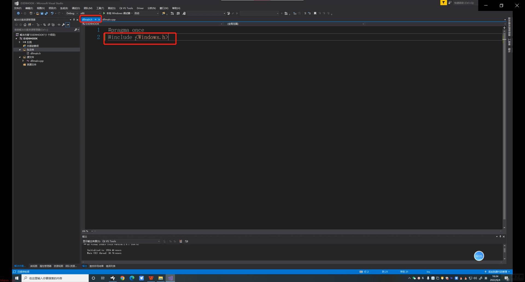Image resolution: width=525 pixels, height=282 pixels.
Task: Click the comment selection toolbar icon
Action: [305, 13]
